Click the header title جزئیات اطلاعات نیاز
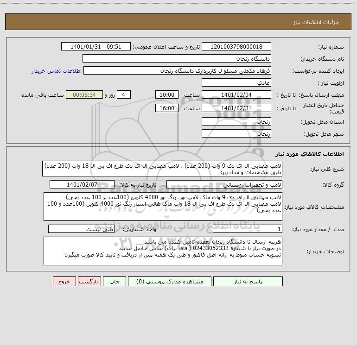Image resolution: width=357 pixels, height=345 pixels. (316, 22)
